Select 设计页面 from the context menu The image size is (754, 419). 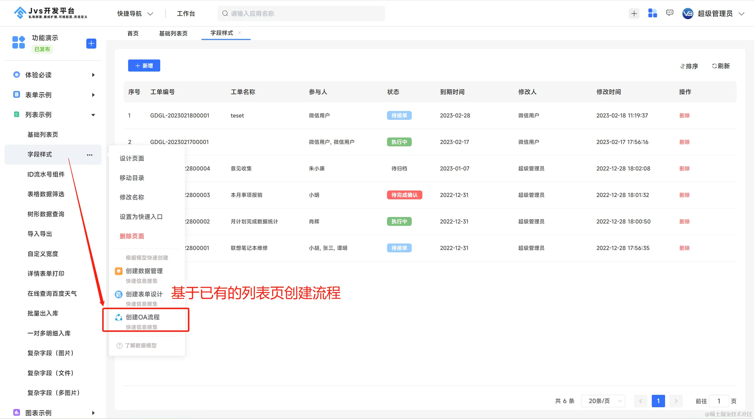click(132, 158)
